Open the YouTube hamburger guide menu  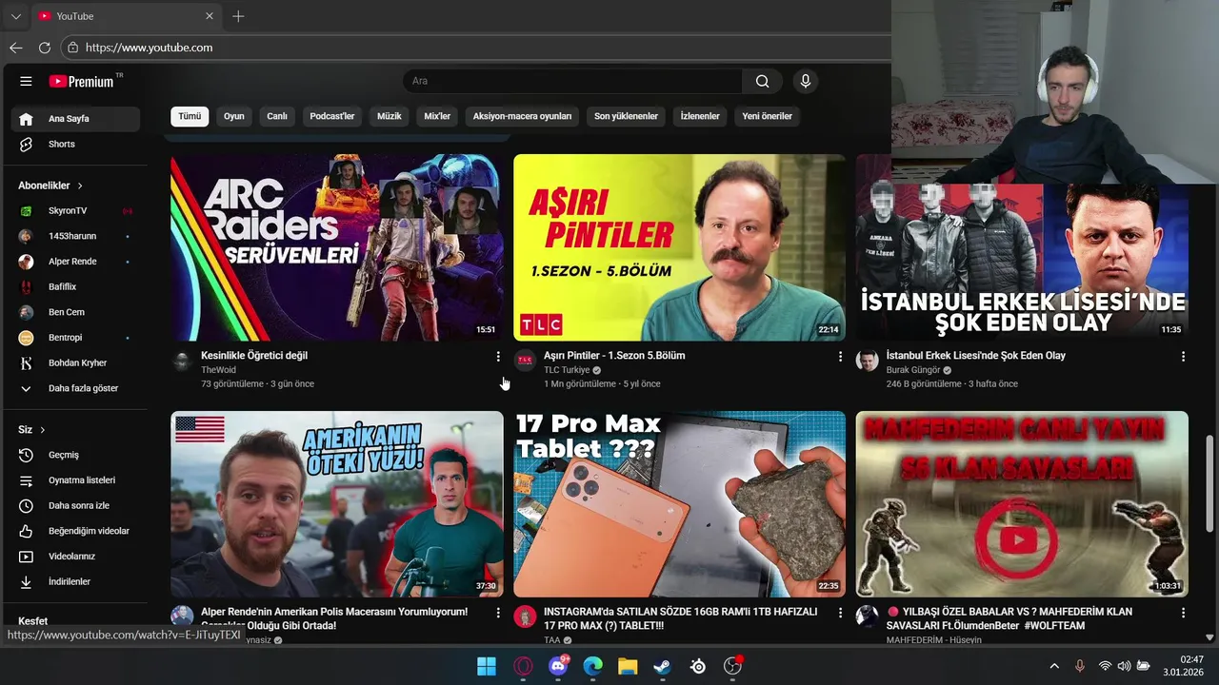26,82
